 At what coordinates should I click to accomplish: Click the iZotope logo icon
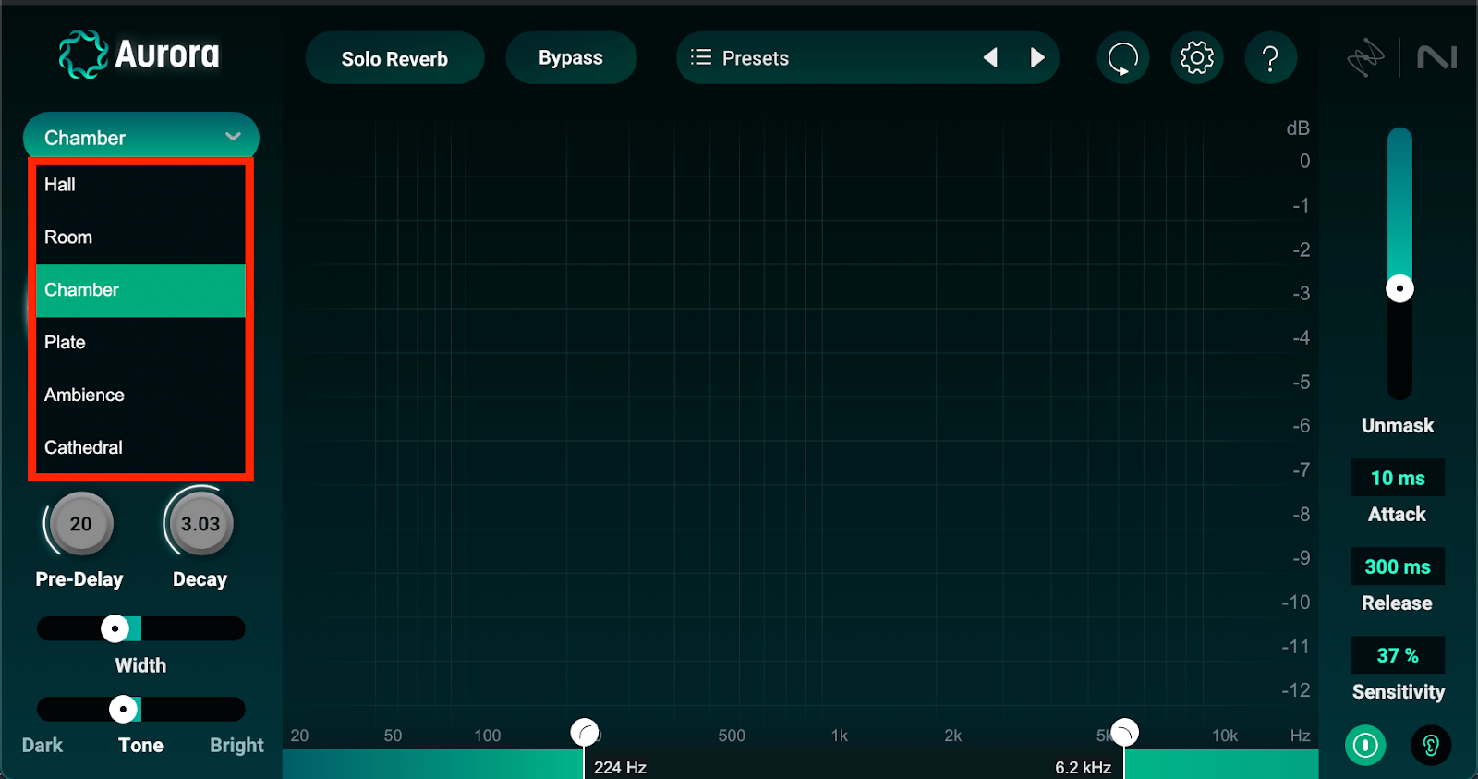[1364, 58]
